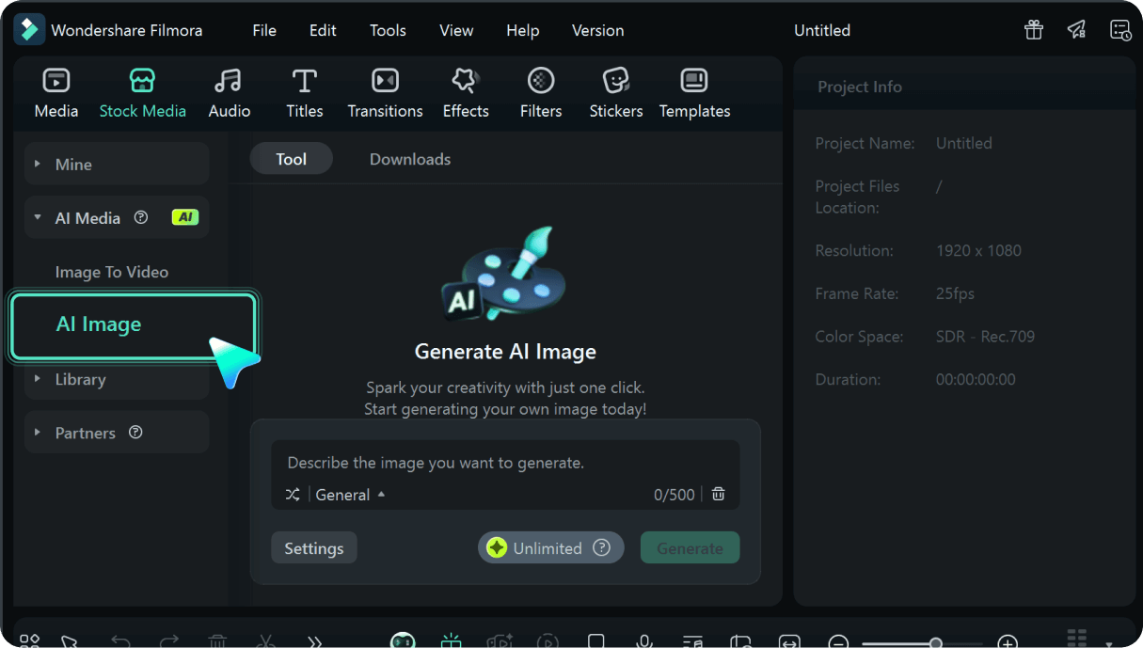Click the undo arrow in timeline toolbar
1143x648 pixels.
point(120,641)
